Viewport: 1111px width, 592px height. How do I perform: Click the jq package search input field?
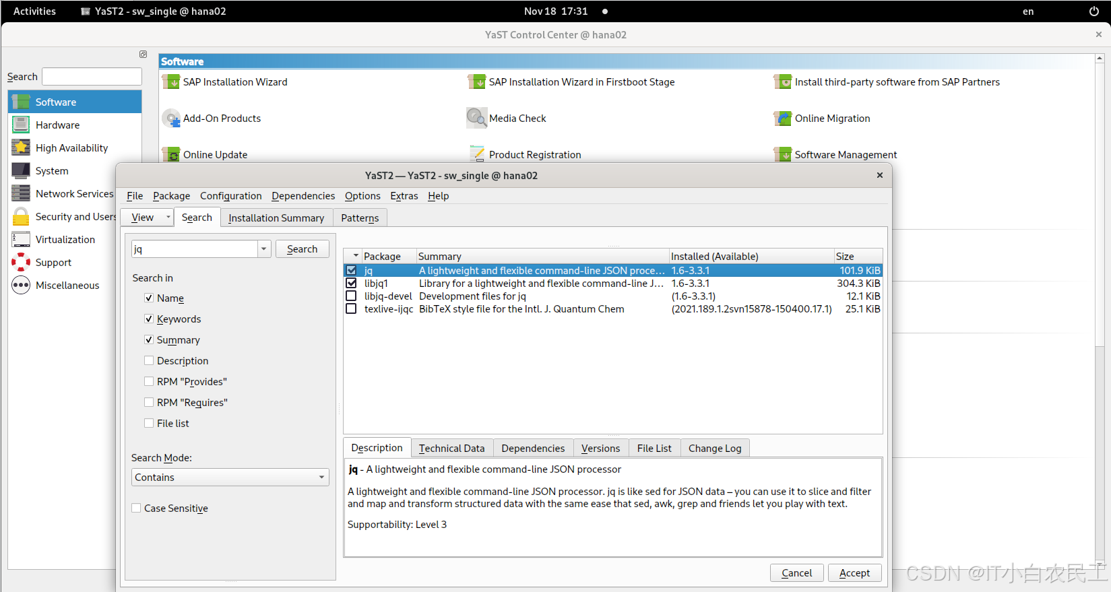click(195, 249)
